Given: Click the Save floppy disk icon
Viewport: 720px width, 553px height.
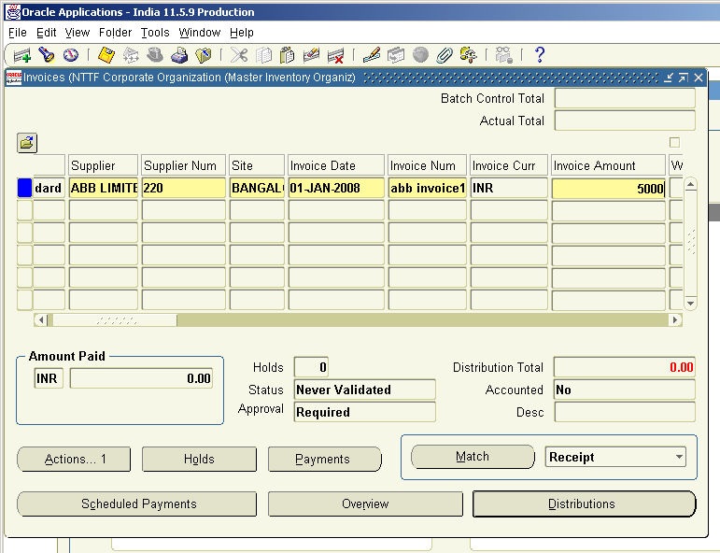Looking at the screenshot, I should [x=106, y=55].
